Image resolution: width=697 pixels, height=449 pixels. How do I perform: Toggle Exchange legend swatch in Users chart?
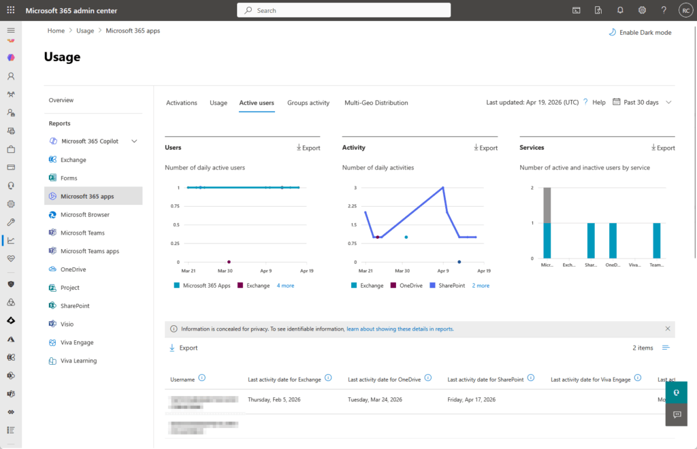click(240, 285)
